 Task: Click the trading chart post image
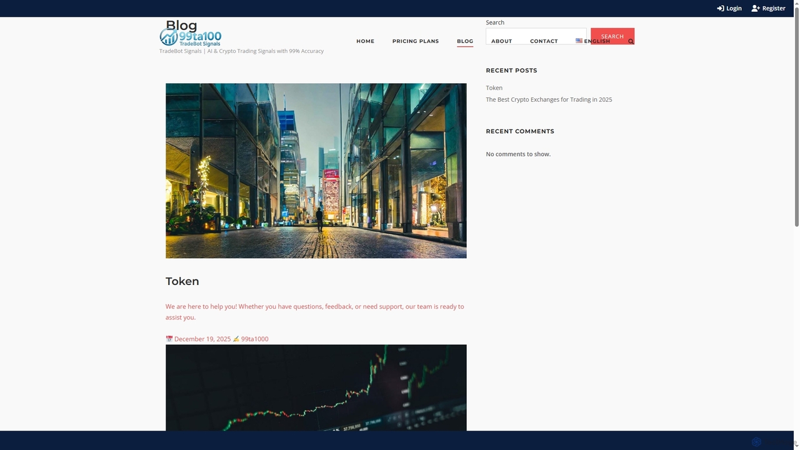(316, 387)
